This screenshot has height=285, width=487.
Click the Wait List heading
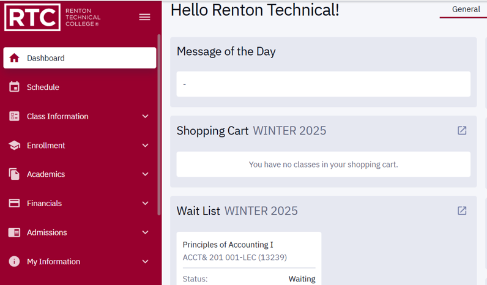[x=198, y=211]
